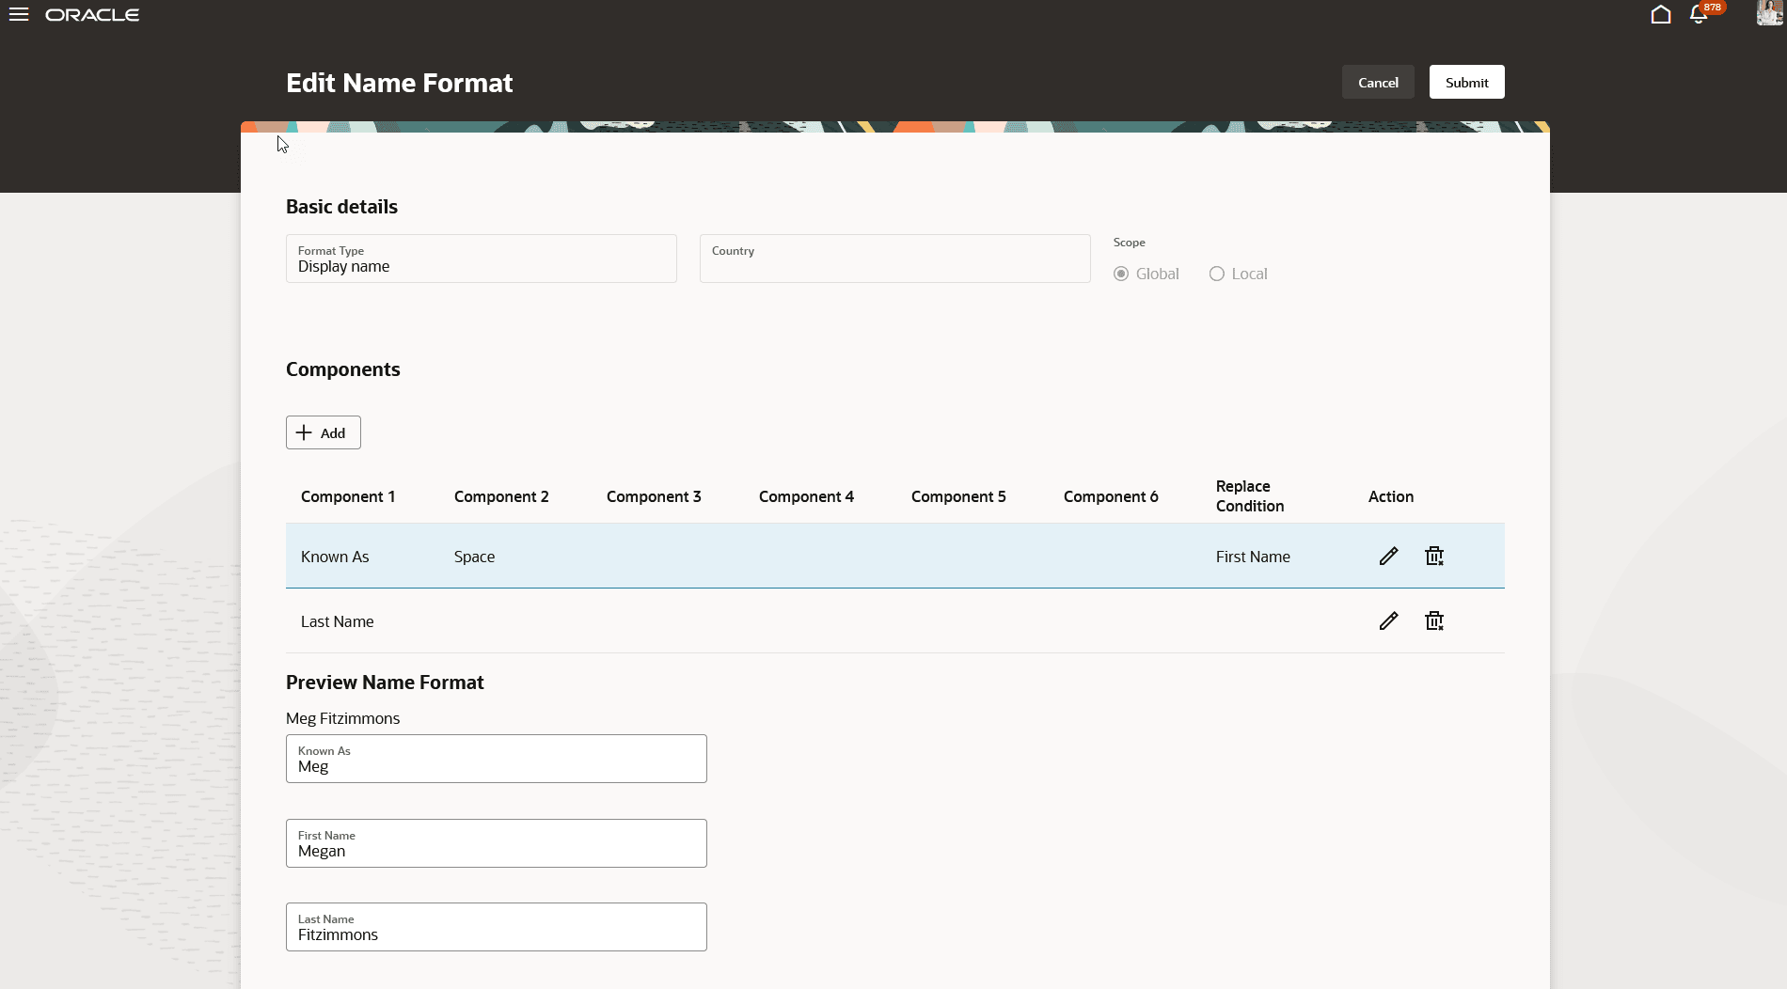Select the Known As cell in the table
The height and width of the screenshot is (989, 1787).
click(335, 557)
